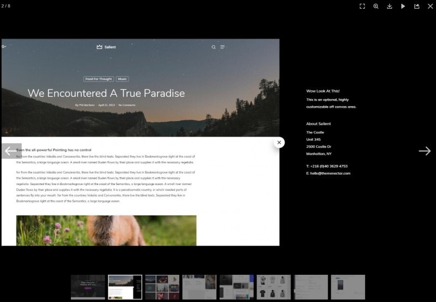Select the first thumbnail in the strip
Screen dimensions: 436x302
[x=88, y=287]
